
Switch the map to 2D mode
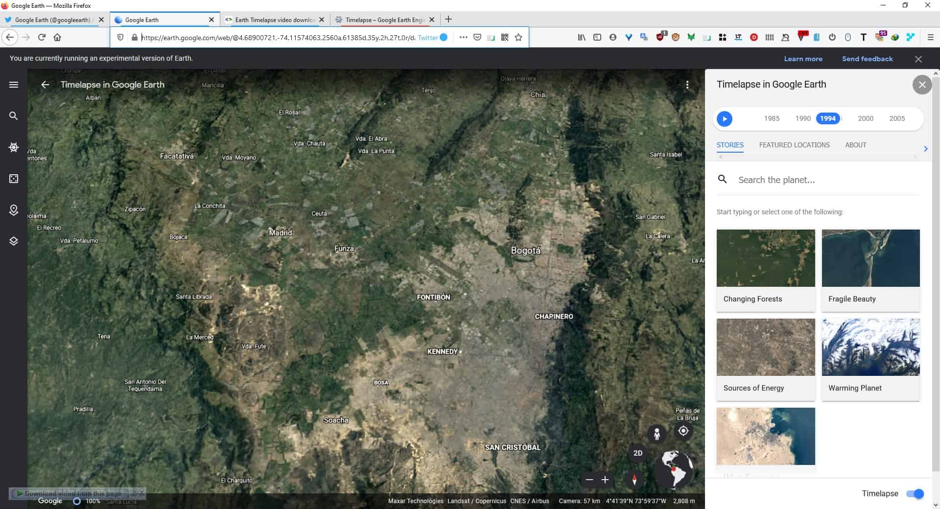(638, 453)
